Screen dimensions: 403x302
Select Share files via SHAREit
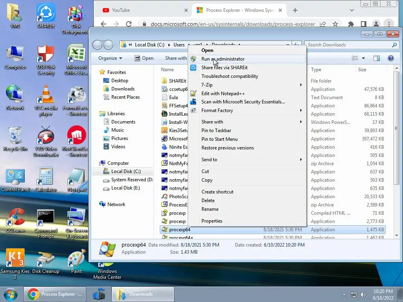(x=247, y=68)
